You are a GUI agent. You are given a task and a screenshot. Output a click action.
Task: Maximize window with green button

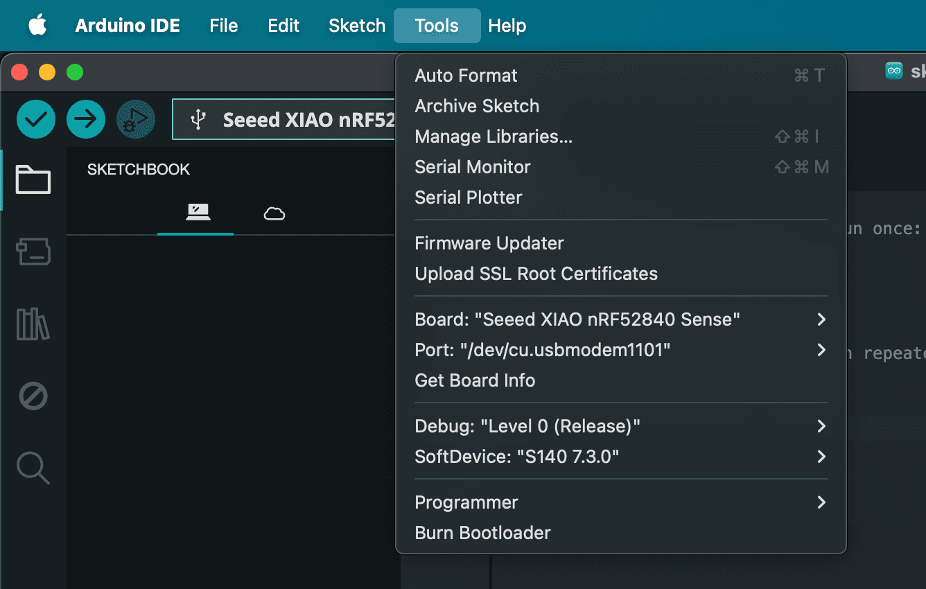click(x=75, y=72)
